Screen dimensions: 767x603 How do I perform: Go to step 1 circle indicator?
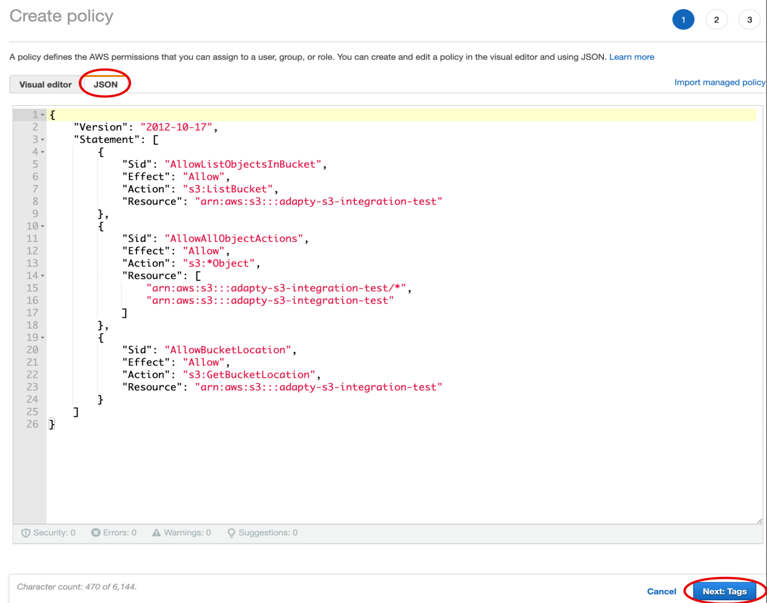click(683, 20)
